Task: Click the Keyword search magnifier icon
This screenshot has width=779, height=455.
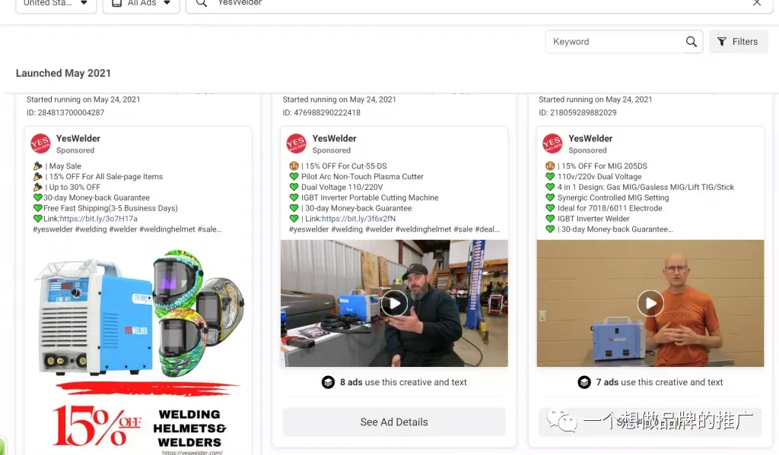Action: click(x=691, y=42)
